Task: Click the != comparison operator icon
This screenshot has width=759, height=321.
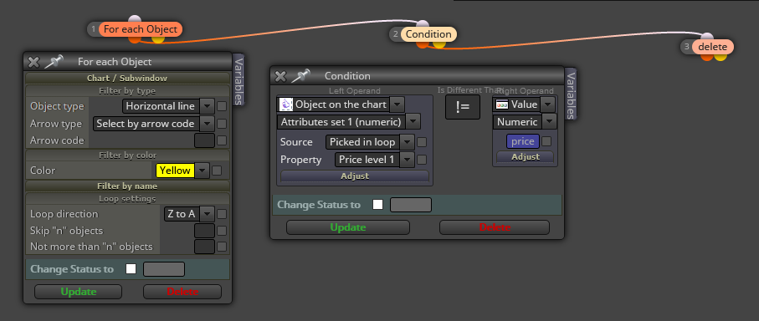Action: pyautogui.click(x=462, y=107)
